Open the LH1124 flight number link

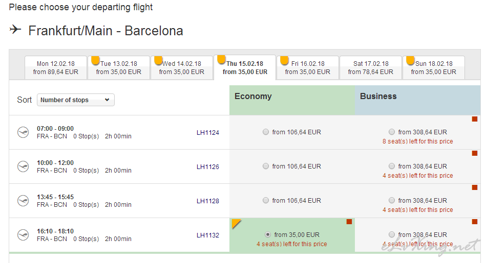click(208, 133)
